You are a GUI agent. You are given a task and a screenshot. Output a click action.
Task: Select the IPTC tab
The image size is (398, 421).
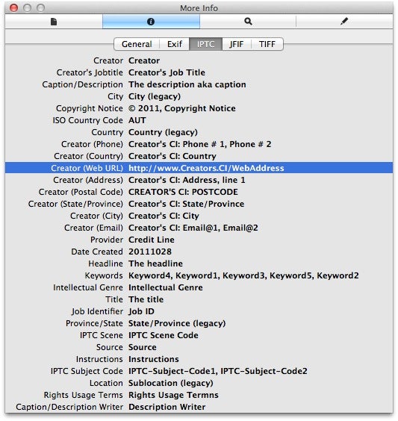[x=205, y=44]
